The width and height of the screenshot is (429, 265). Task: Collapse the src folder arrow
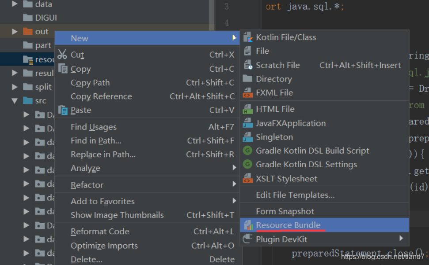tap(15, 101)
